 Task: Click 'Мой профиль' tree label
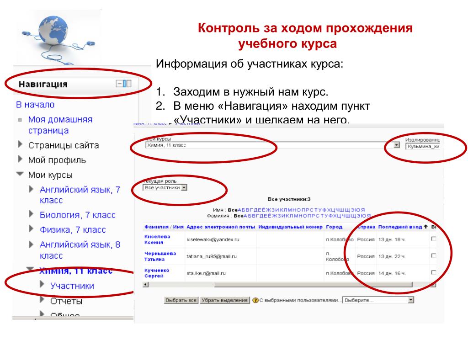point(57,160)
